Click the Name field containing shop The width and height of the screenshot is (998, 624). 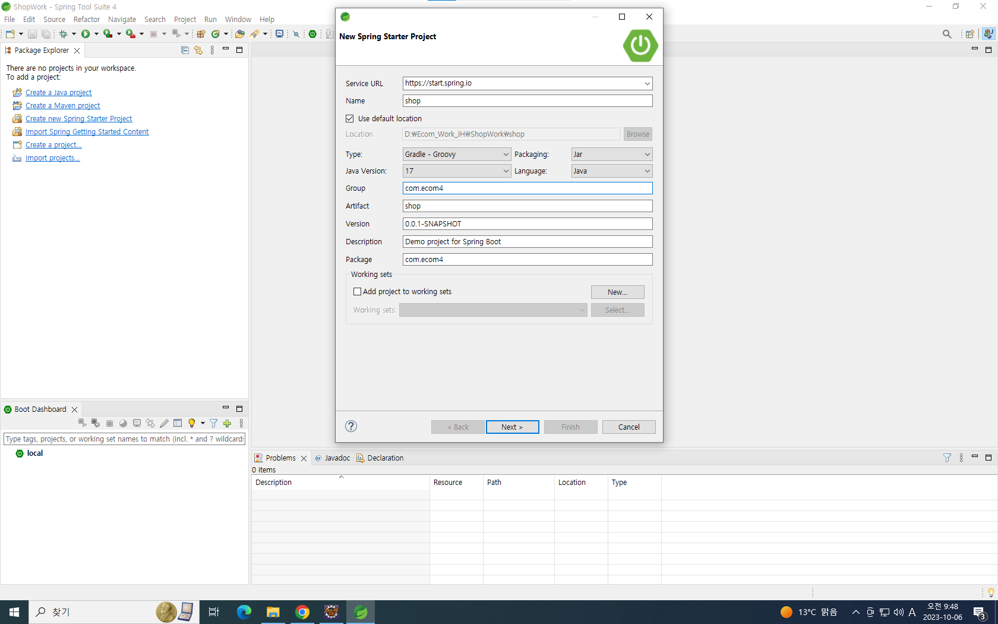[528, 101]
